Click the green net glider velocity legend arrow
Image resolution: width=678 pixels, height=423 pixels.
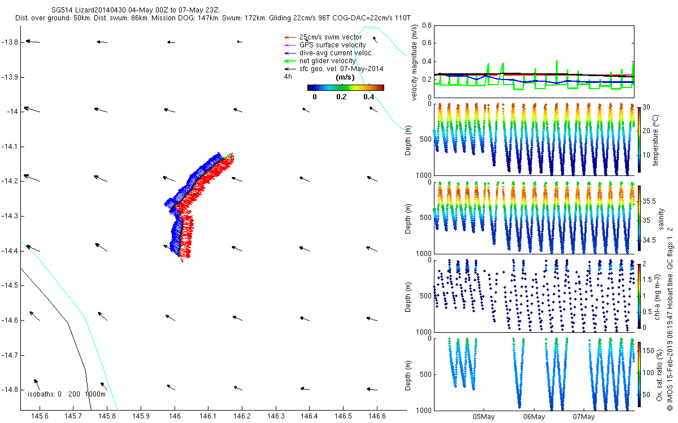289,61
